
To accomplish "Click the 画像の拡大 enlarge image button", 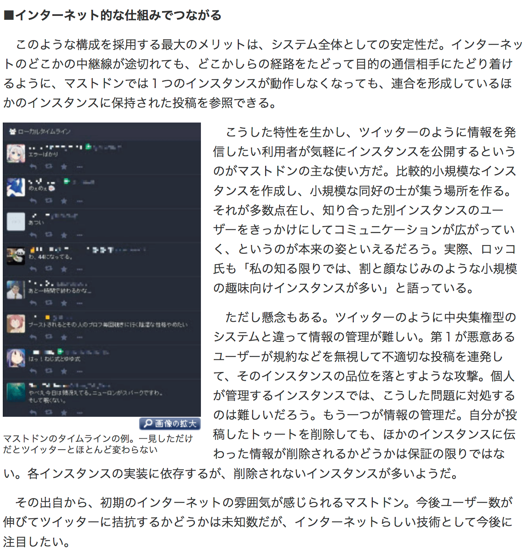I will click(x=170, y=424).
